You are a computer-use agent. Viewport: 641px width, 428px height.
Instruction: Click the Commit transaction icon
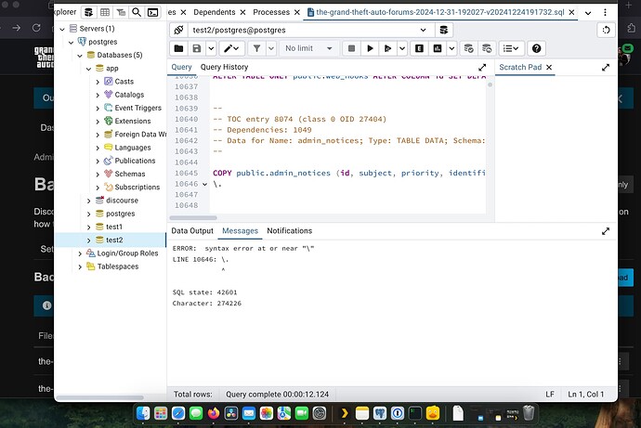pos(468,48)
